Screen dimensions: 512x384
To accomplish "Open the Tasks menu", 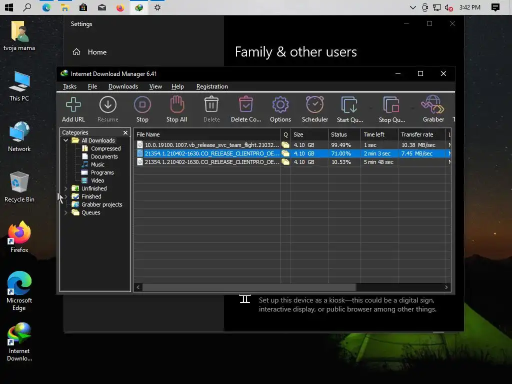I will pos(69,86).
